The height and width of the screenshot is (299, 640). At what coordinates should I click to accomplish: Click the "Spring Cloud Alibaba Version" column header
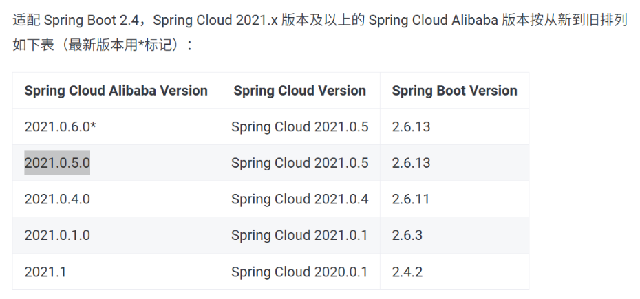[116, 91]
